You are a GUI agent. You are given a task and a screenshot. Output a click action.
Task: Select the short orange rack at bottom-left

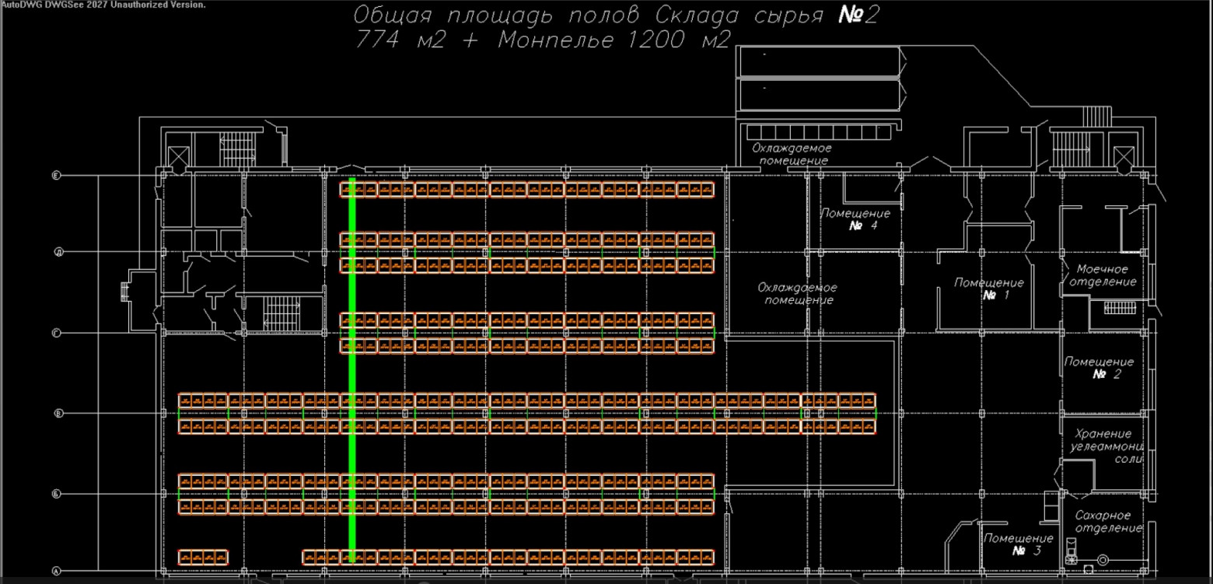click(x=203, y=557)
